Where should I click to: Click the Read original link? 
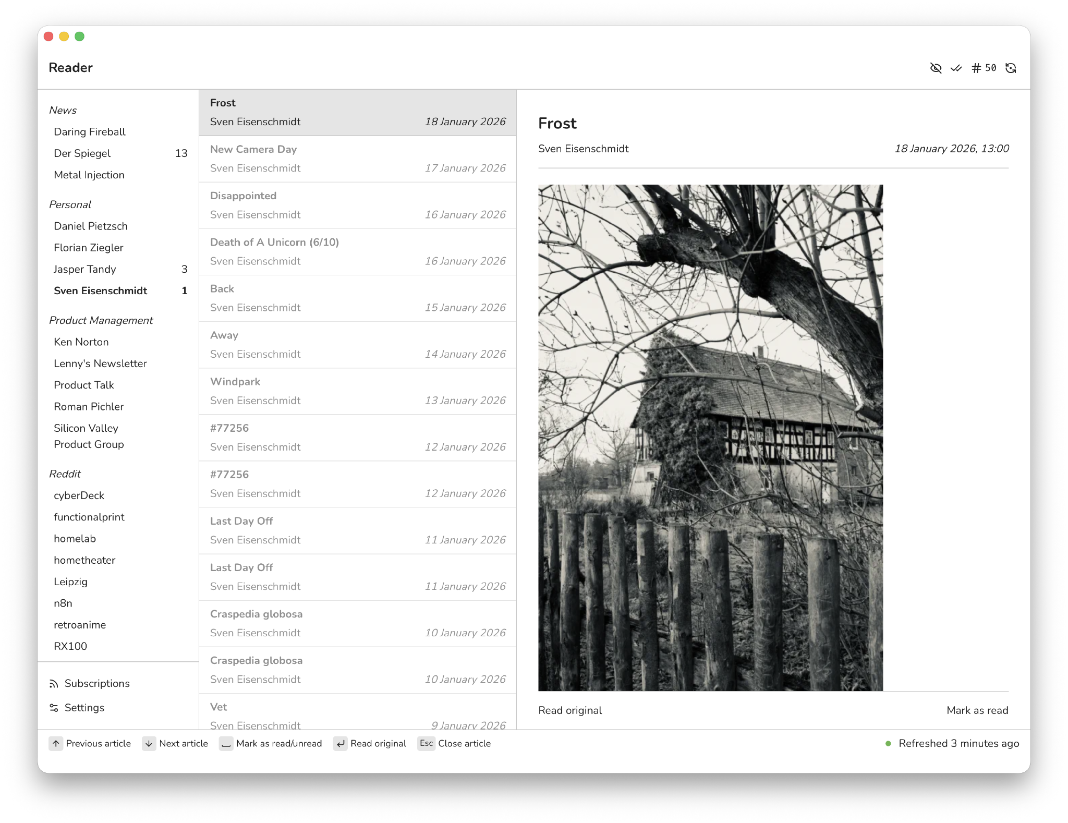569,710
